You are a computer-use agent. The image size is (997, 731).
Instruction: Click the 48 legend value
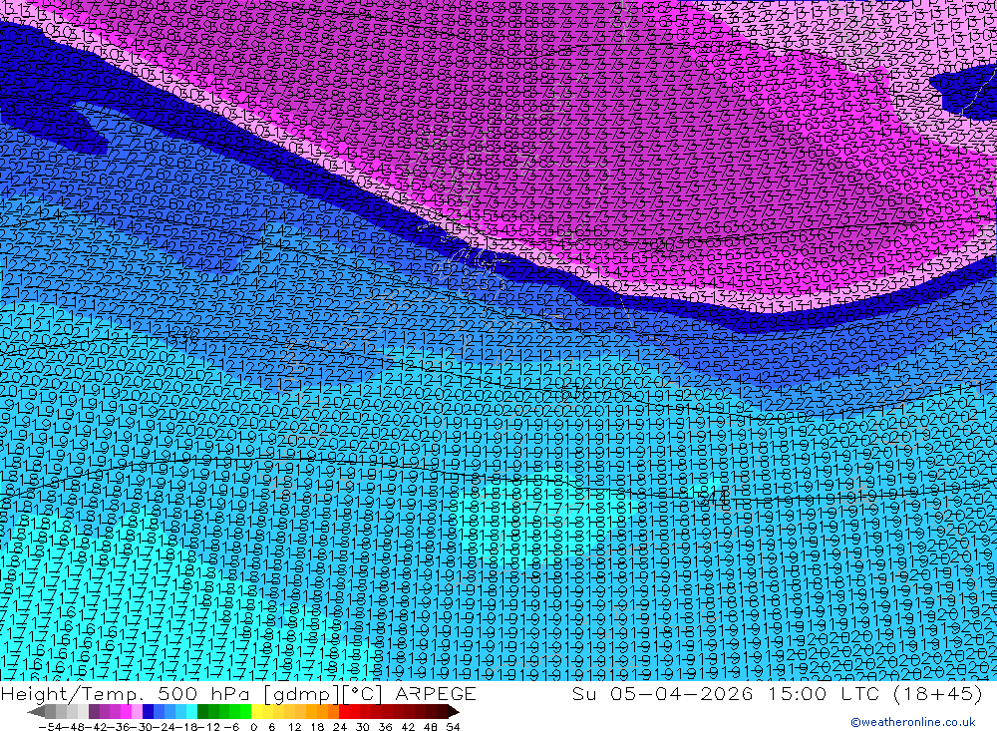click(431, 727)
